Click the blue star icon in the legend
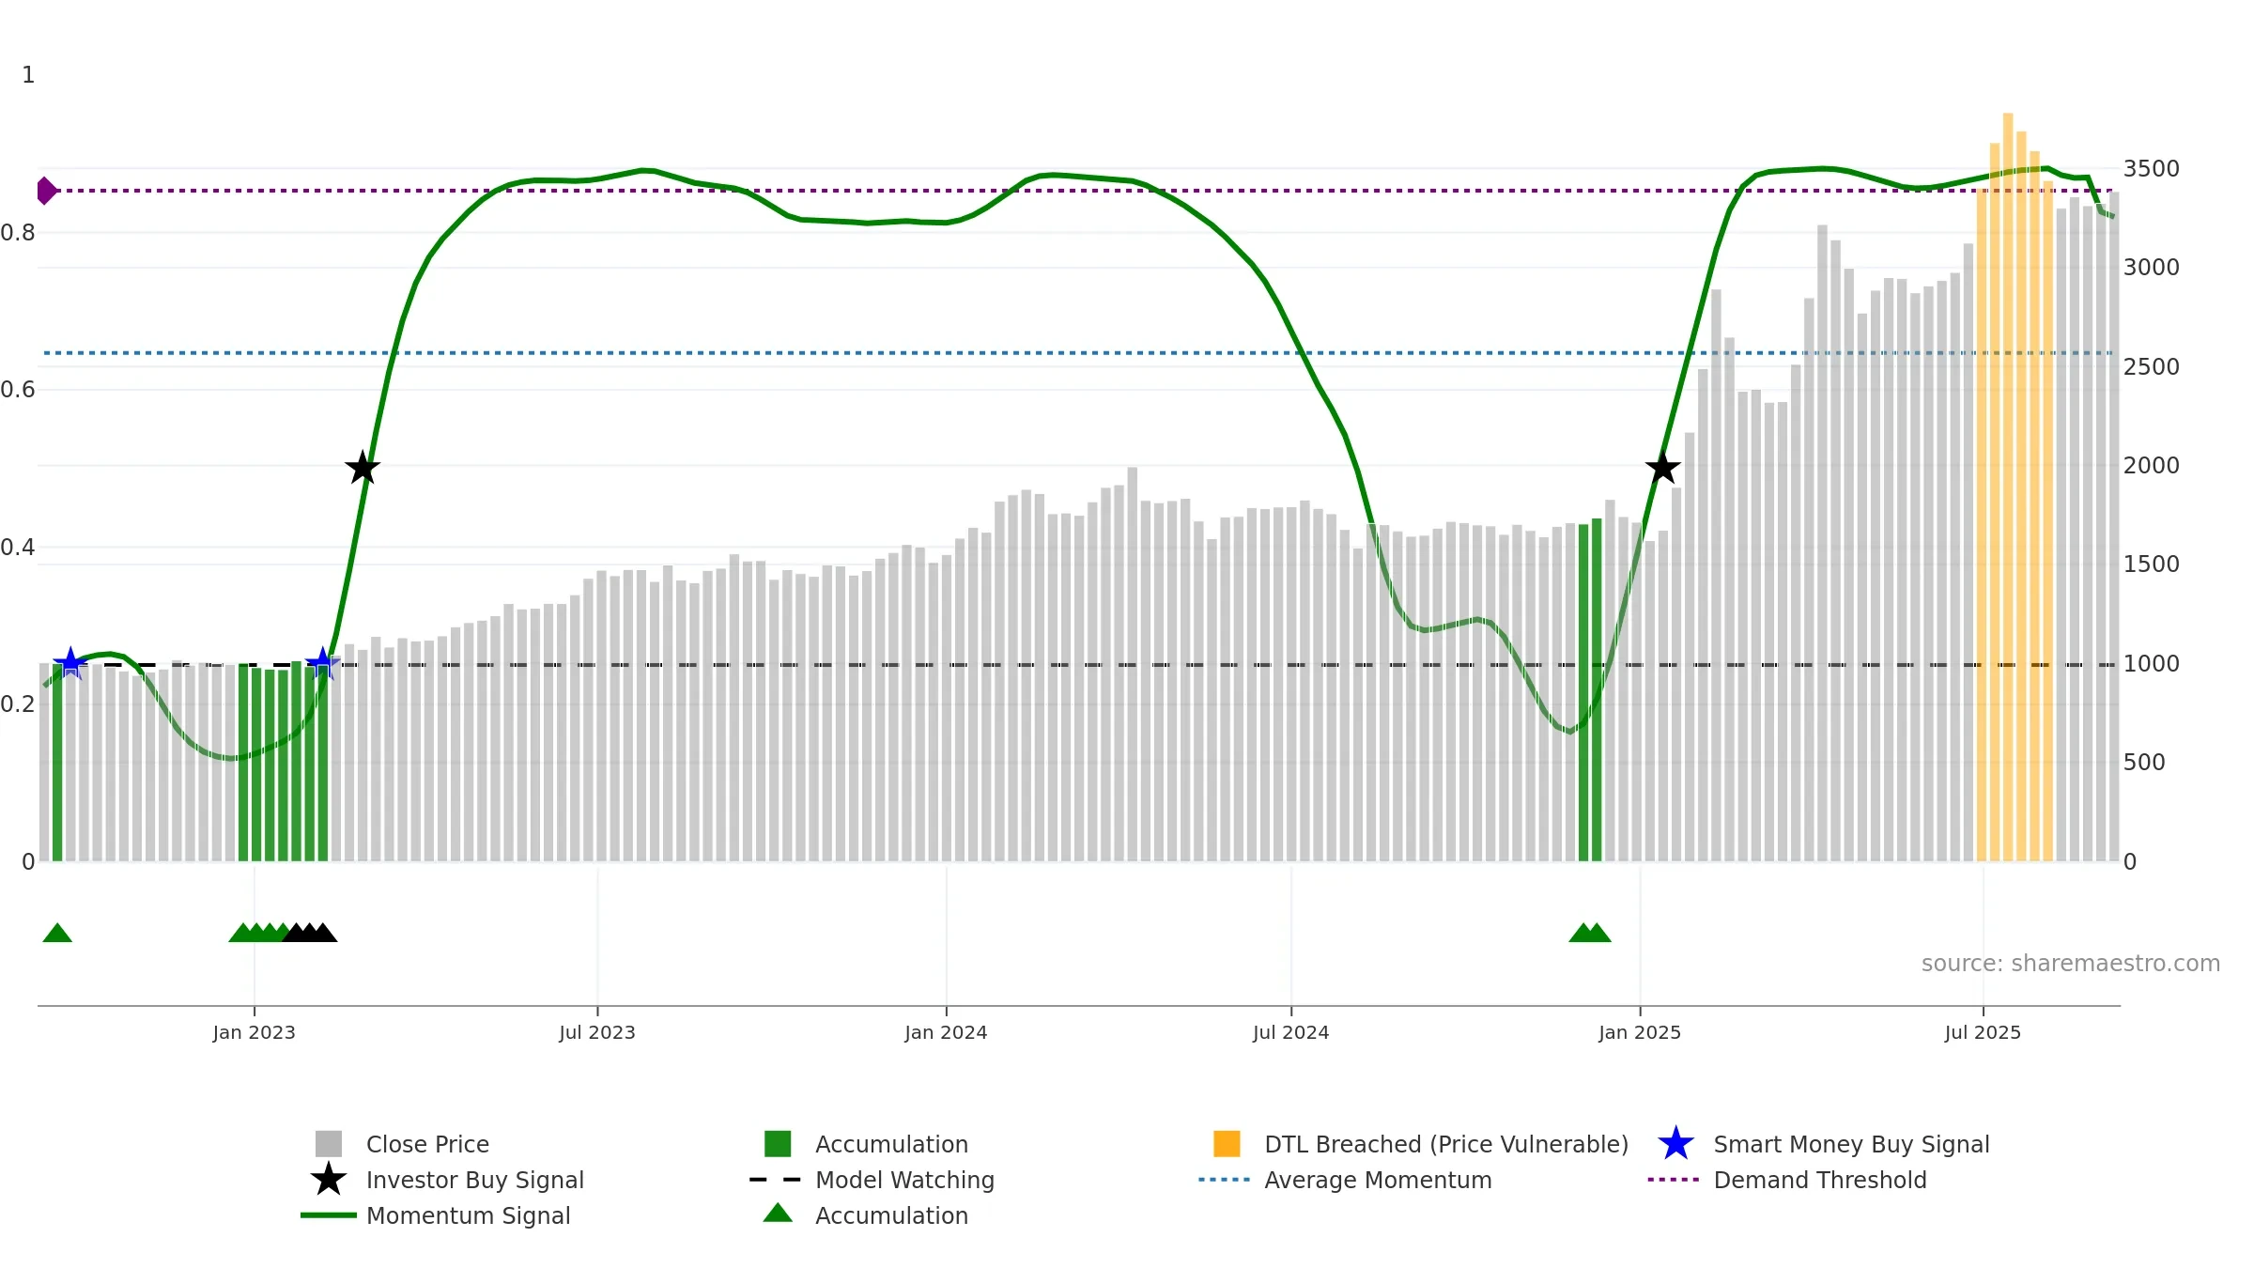 coord(1675,1144)
